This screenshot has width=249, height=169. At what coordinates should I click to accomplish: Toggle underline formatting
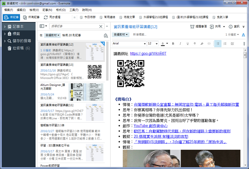(188, 43)
